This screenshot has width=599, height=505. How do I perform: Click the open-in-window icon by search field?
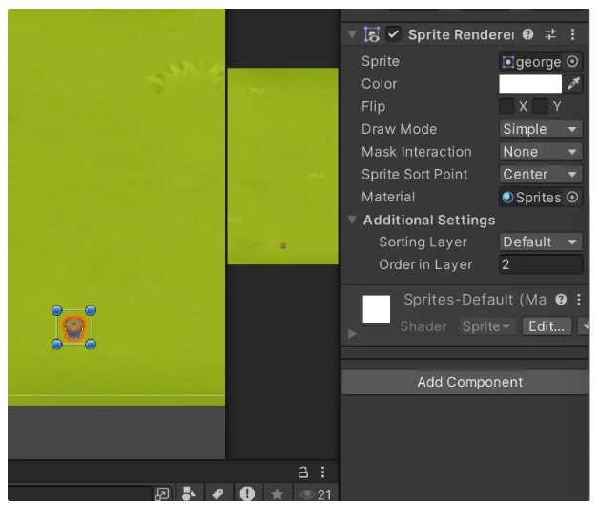pos(162,494)
